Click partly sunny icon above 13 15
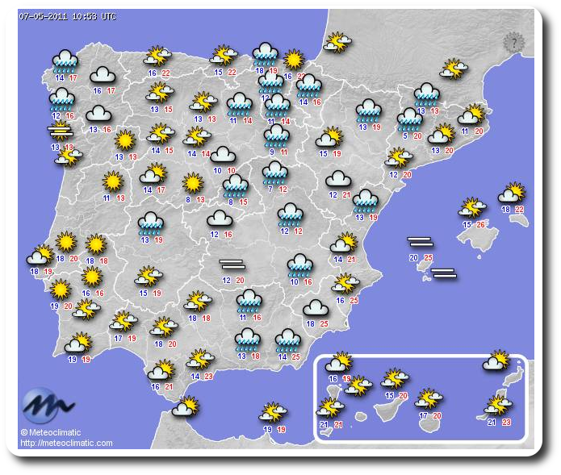Image resolution: width=561 pixels, height=475 pixels. [x=160, y=93]
